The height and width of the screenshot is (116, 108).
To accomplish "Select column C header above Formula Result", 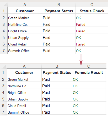I will click(89, 66).
